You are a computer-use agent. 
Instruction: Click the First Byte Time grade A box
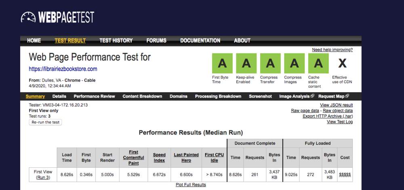[x=222, y=63]
